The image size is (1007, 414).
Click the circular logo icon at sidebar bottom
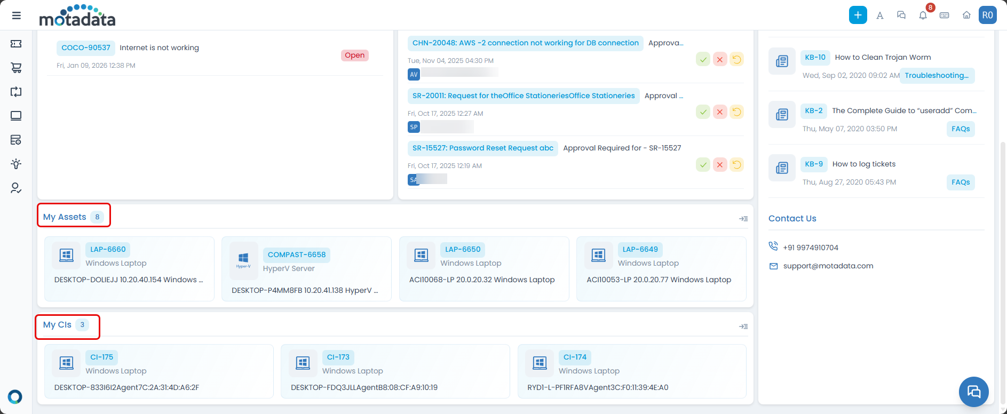point(15,397)
